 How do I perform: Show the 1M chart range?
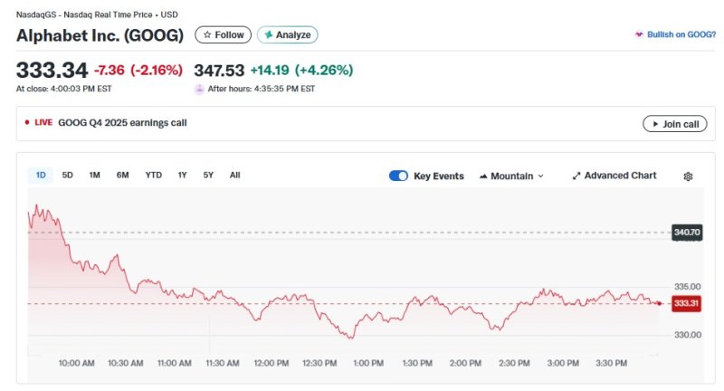point(94,175)
